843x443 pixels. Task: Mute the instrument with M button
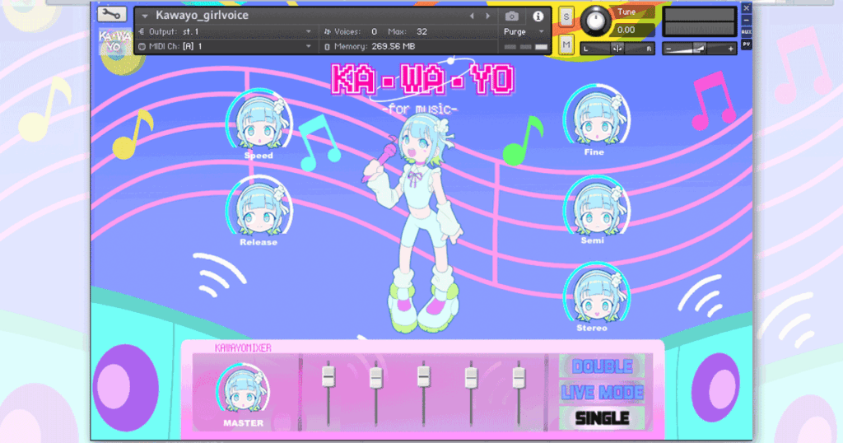click(566, 45)
